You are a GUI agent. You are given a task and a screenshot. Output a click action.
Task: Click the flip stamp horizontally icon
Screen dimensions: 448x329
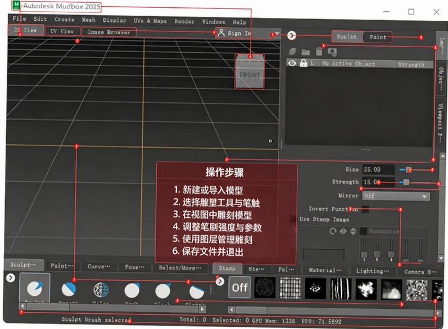pyautogui.click(x=343, y=231)
